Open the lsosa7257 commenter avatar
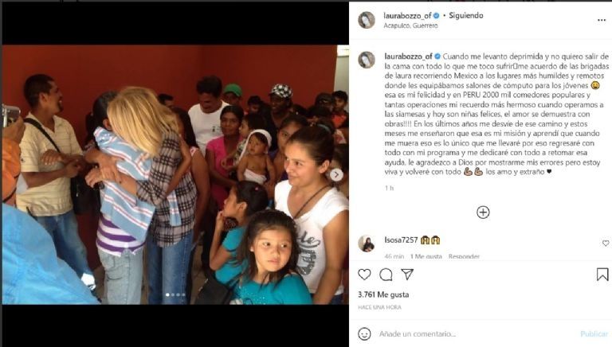Viewport: 612px width, 347px height. pyautogui.click(x=367, y=244)
